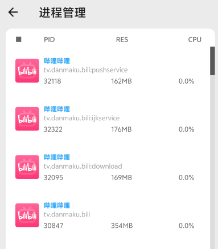Viewport: 218px width, 249px height.
Task: Click the vertical scrollbar thumb
Action: 212,61
